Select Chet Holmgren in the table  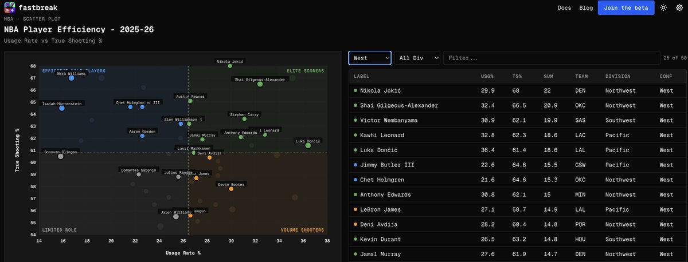click(382, 180)
